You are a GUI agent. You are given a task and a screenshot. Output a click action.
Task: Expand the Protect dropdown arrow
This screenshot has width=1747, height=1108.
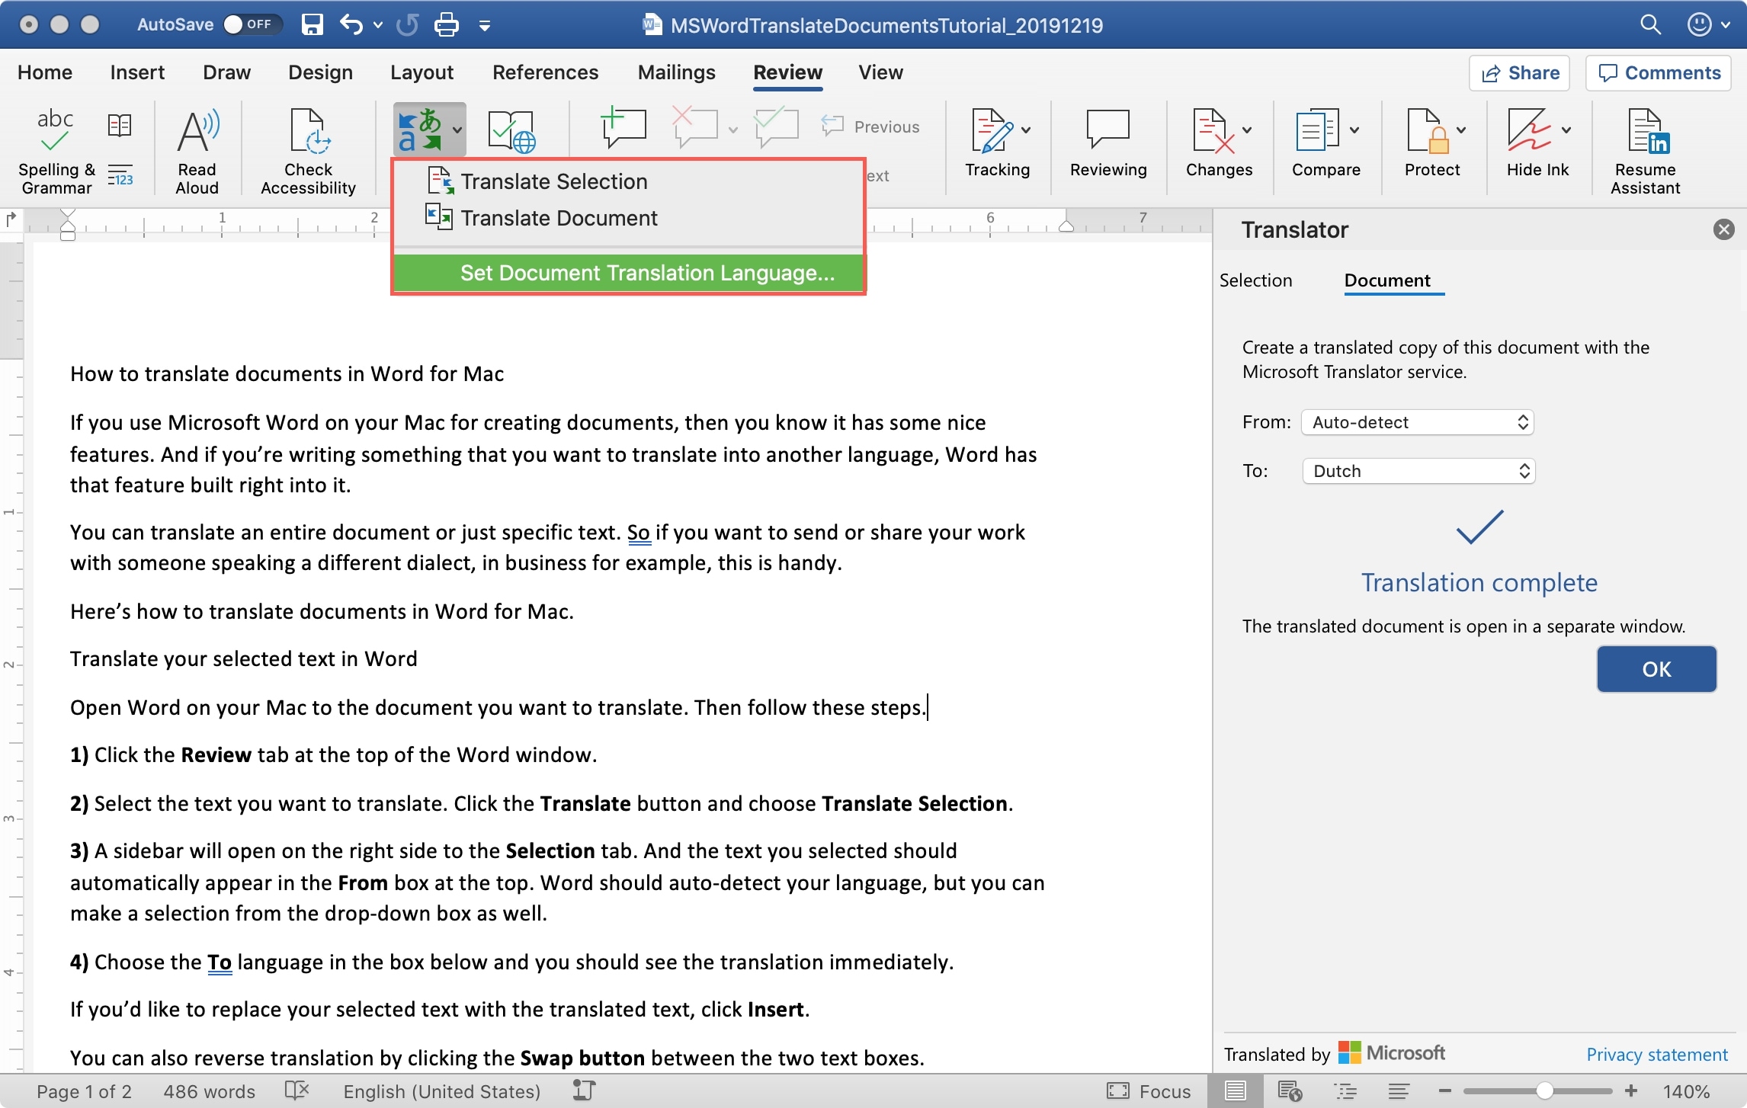(1461, 130)
